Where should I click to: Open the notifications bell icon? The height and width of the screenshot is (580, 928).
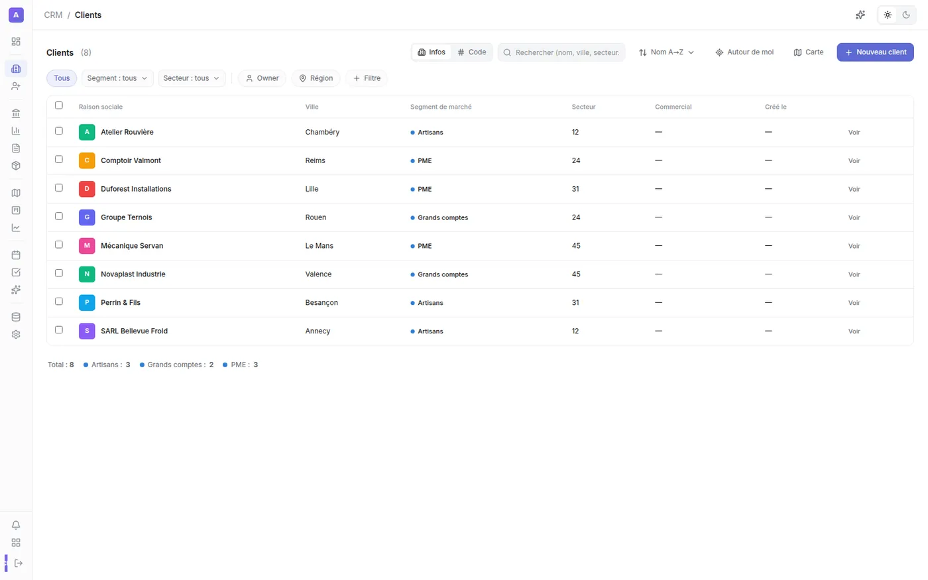16,525
